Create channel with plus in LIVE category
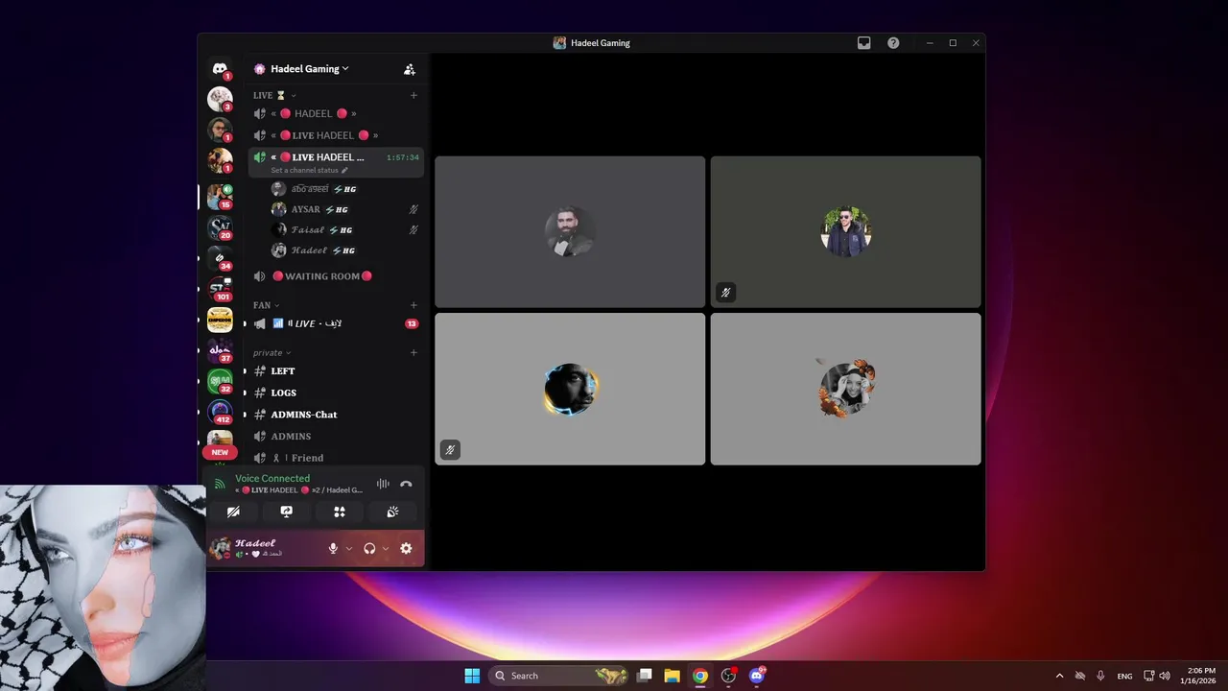This screenshot has height=691, width=1228. point(413,95)
